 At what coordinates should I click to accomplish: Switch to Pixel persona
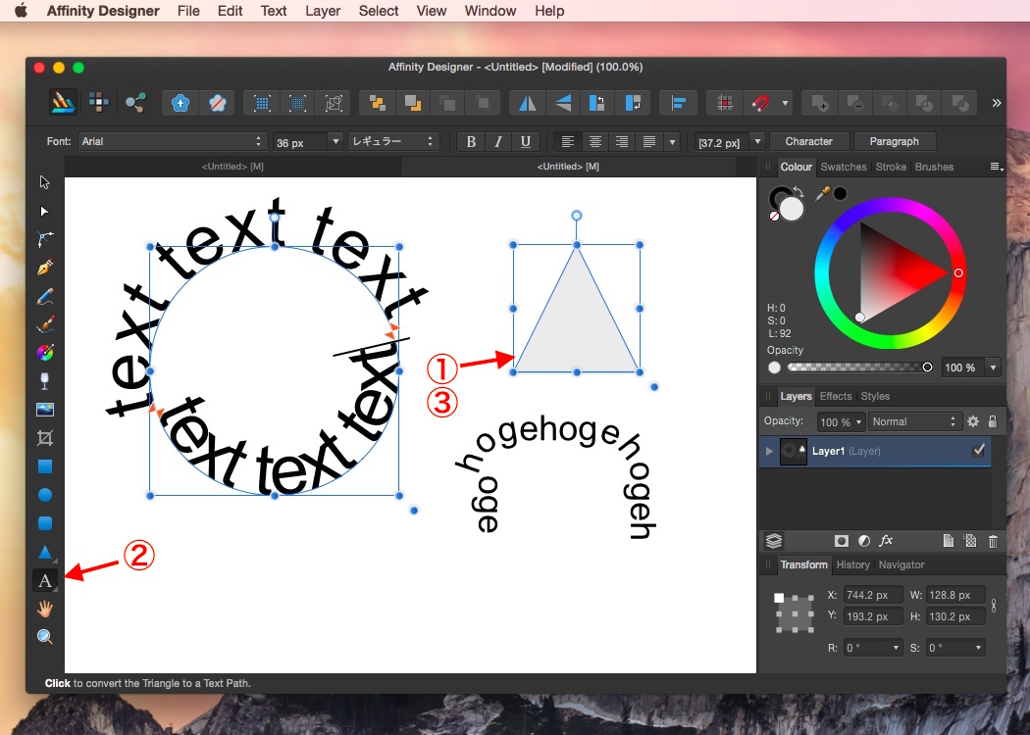click(x=98, y=102)
